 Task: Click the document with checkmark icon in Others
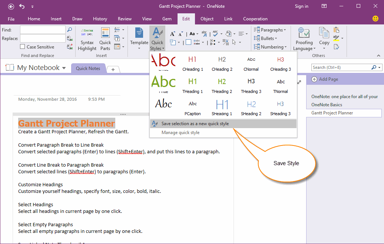(x=336, y=47)
